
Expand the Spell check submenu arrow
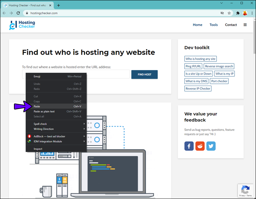pos(84,124)
